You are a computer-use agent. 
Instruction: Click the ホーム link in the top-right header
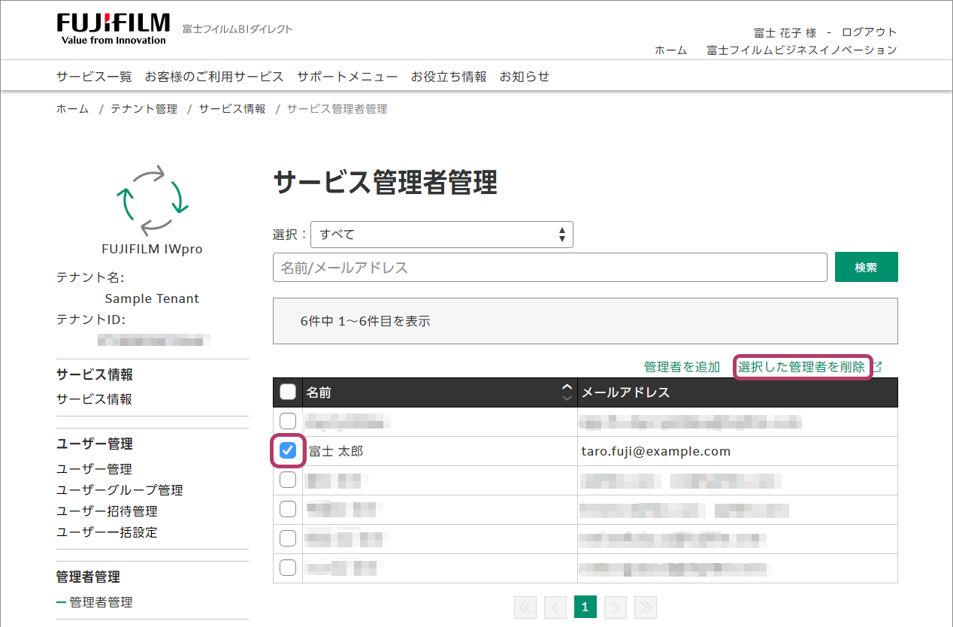pyautogui.click(x=671, y=50)
